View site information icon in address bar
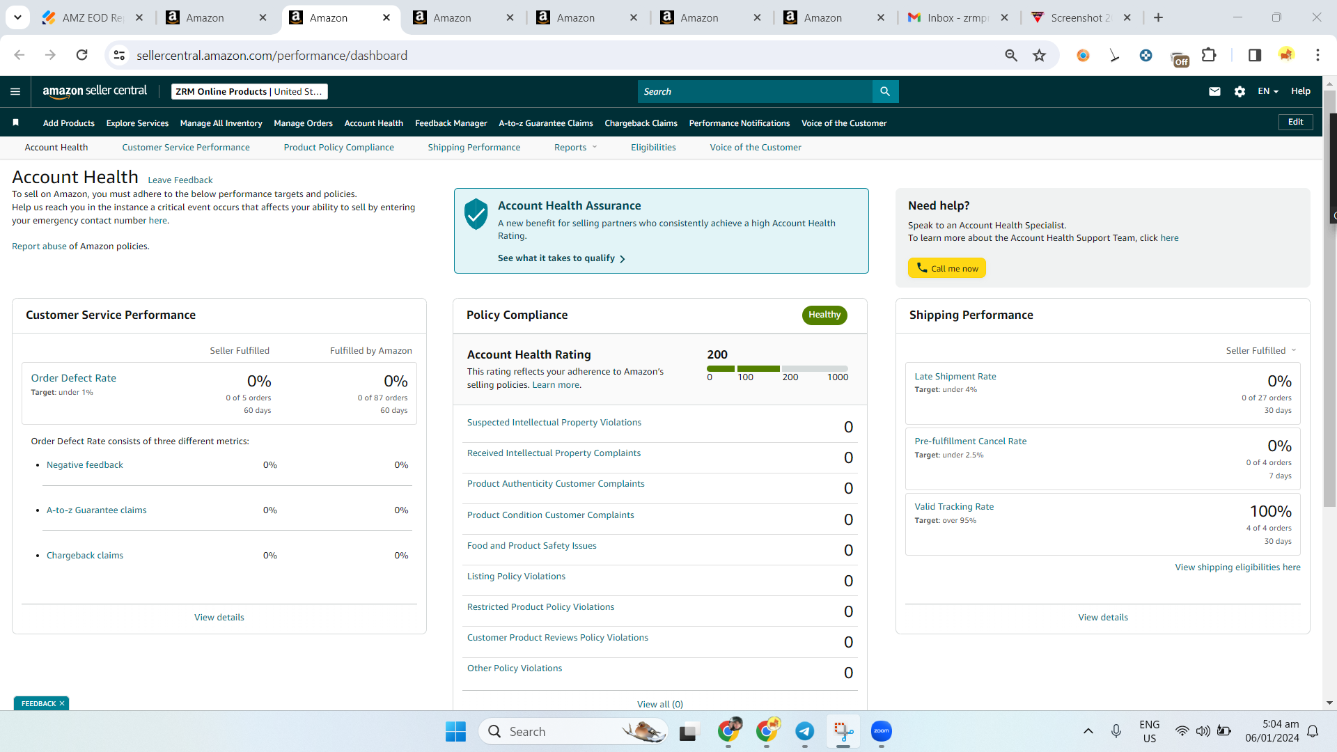This screenshot has height=752, width=1337. [120, 55]
